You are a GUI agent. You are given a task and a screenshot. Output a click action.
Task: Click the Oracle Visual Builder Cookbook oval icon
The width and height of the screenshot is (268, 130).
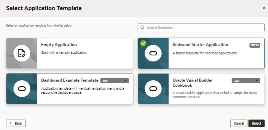(153, 89)
